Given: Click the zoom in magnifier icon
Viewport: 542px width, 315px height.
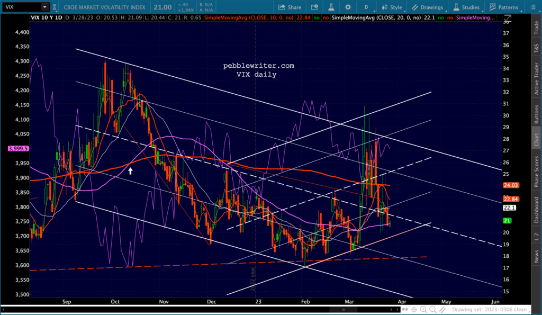Looking at the screenshot, I should tap(423, 310).
